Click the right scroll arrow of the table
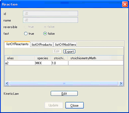This screenshot has height=113, width=129. click(x=121, y=83)
